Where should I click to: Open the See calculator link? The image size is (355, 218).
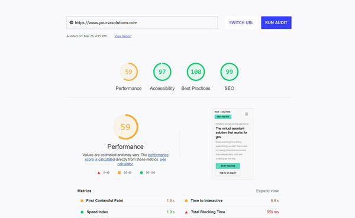142,162
